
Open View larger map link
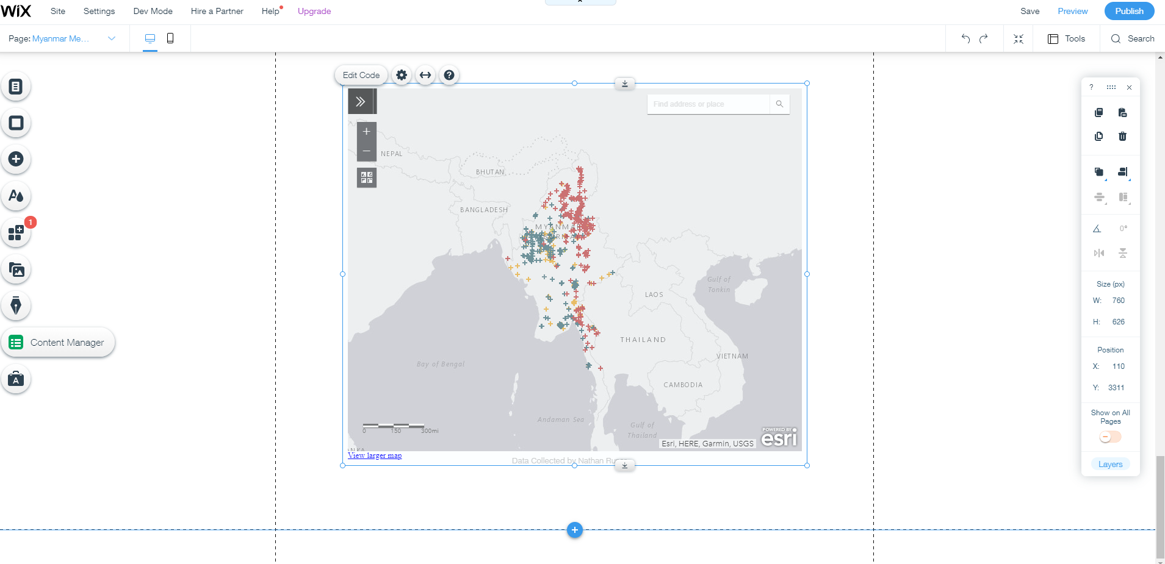pyautogui.click(x=374, y=455)
